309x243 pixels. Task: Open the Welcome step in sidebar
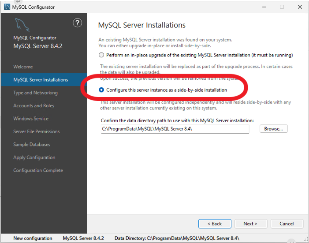click(x=23, y=67)
